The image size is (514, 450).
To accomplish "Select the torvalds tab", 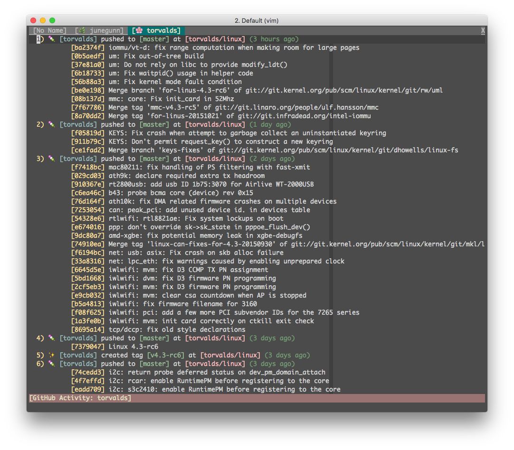I will point(156,30).
